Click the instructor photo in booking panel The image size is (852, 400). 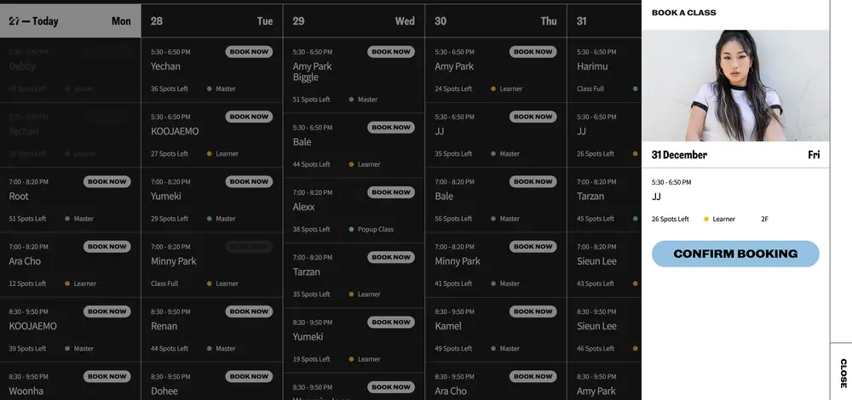[x=735, y=85]
